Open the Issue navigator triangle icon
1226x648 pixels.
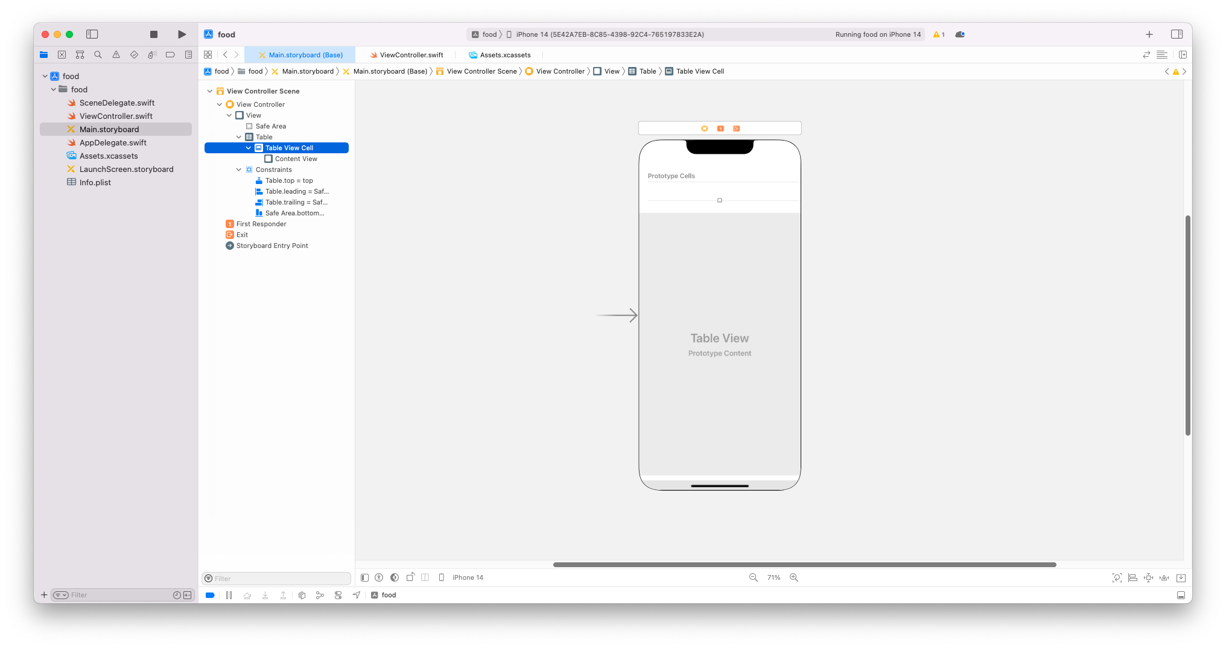coord(116,55)
